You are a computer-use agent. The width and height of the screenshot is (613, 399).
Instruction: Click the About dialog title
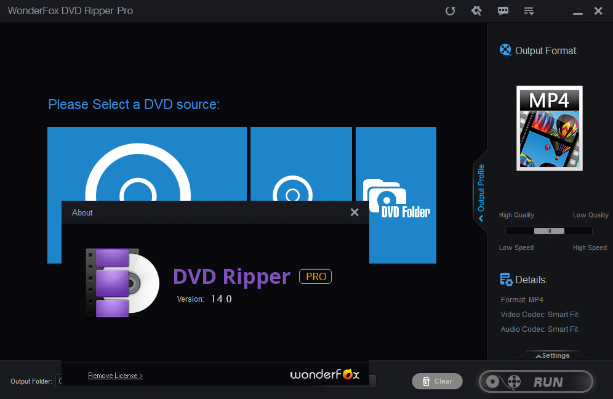tap(82, 213)
